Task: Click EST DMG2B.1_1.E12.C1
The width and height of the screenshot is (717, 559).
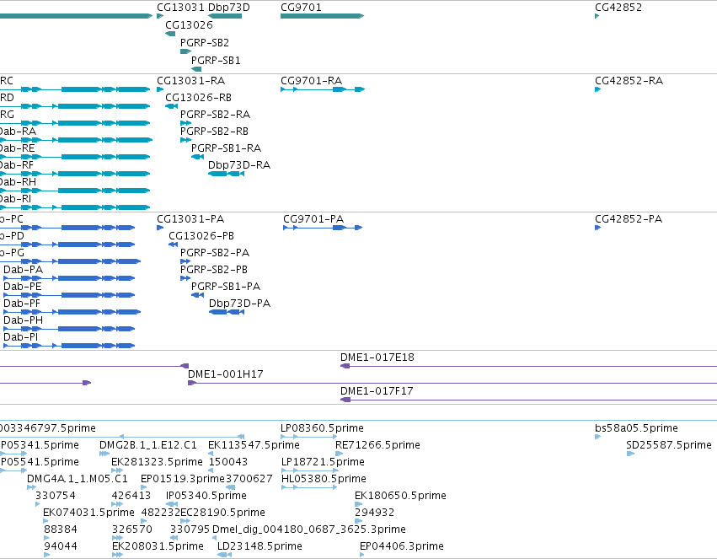Action: point(148,445)
